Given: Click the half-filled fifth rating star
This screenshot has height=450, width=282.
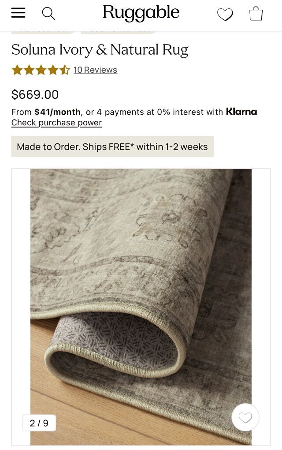Looking at the screenshot, I should [65, 70].
